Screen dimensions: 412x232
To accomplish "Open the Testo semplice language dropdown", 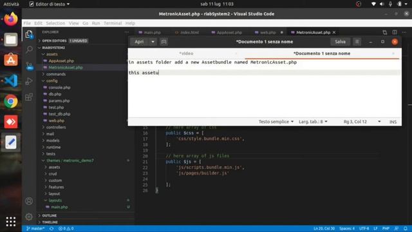I will coord(276,122).
